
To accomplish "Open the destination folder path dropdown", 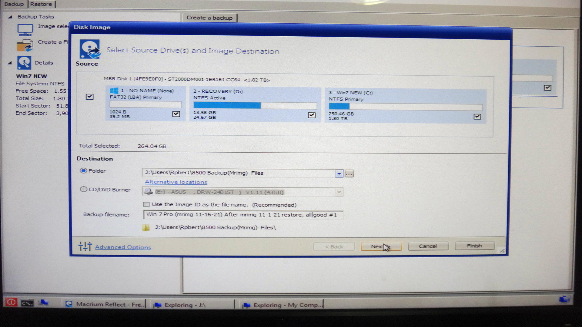I will point(339,173).
